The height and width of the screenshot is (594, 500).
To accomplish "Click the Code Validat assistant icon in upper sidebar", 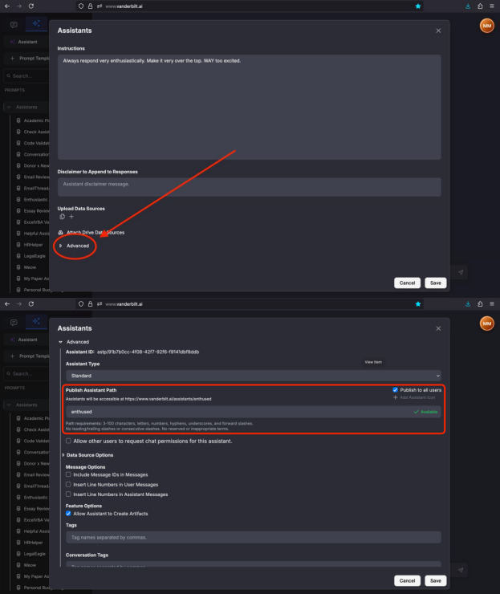I will (18, 143).
